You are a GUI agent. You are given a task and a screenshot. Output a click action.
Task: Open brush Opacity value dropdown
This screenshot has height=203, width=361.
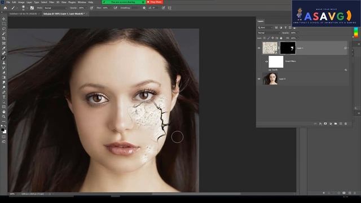(x=86, y=8)
